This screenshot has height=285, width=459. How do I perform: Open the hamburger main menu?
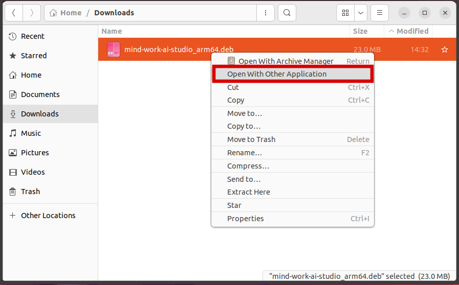tap(379, 13)
